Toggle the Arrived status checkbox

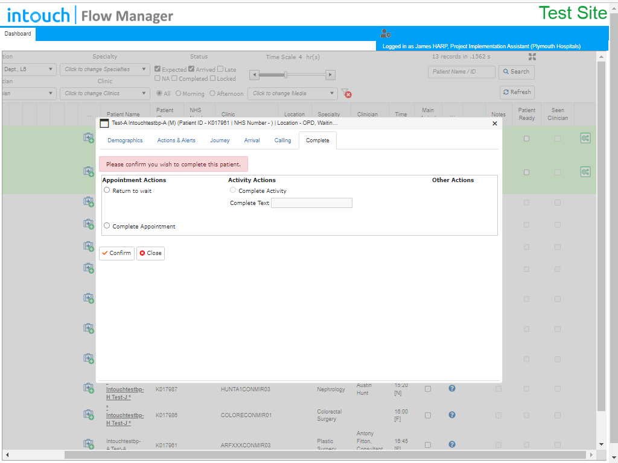point(191,69)
